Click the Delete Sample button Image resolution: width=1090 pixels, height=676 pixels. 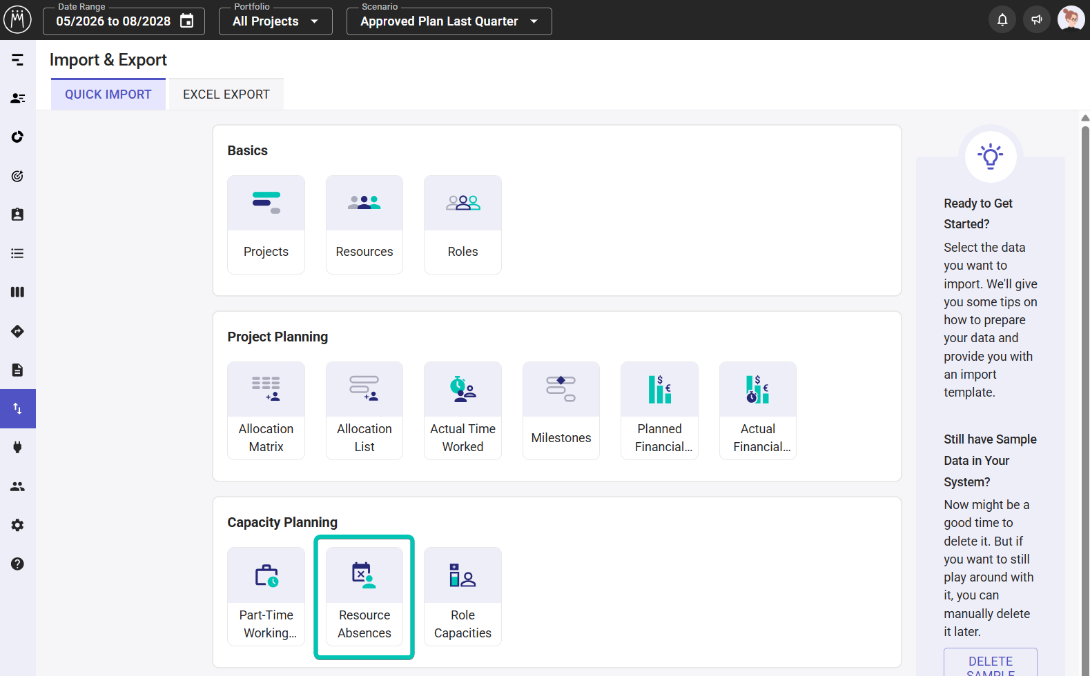(991, 663)
